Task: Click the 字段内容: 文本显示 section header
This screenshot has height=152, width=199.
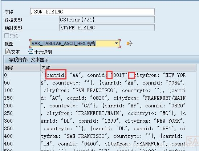Action: (101, 59)
